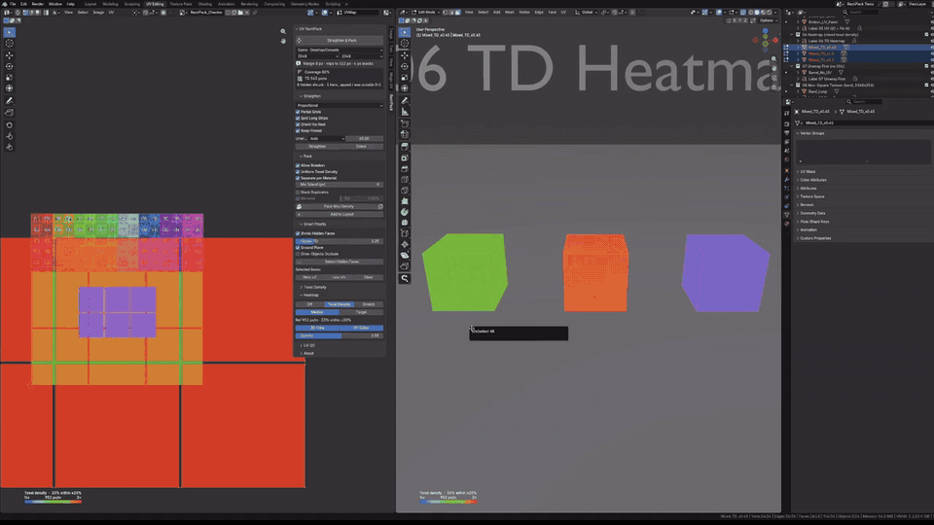Select Mixed_TD_x1.0 in the outliner
Screen dimensions: 934x525
click(821, 53)
